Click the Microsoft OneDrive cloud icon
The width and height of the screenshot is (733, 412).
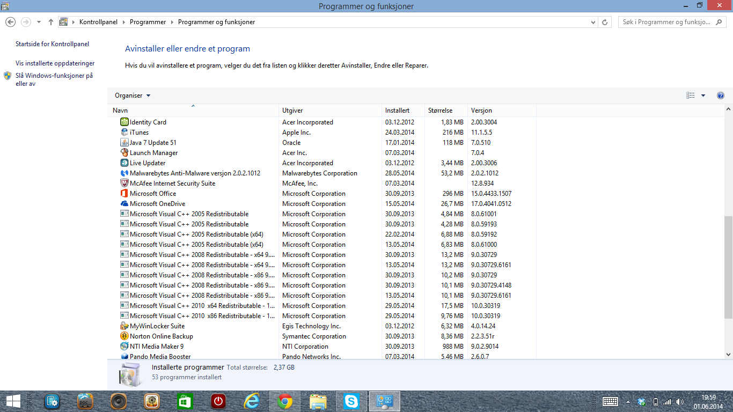(124, 204)
